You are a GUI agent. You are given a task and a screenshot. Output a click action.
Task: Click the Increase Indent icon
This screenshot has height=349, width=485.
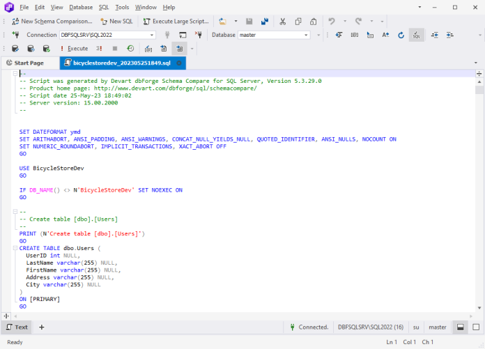coord(450,35)
